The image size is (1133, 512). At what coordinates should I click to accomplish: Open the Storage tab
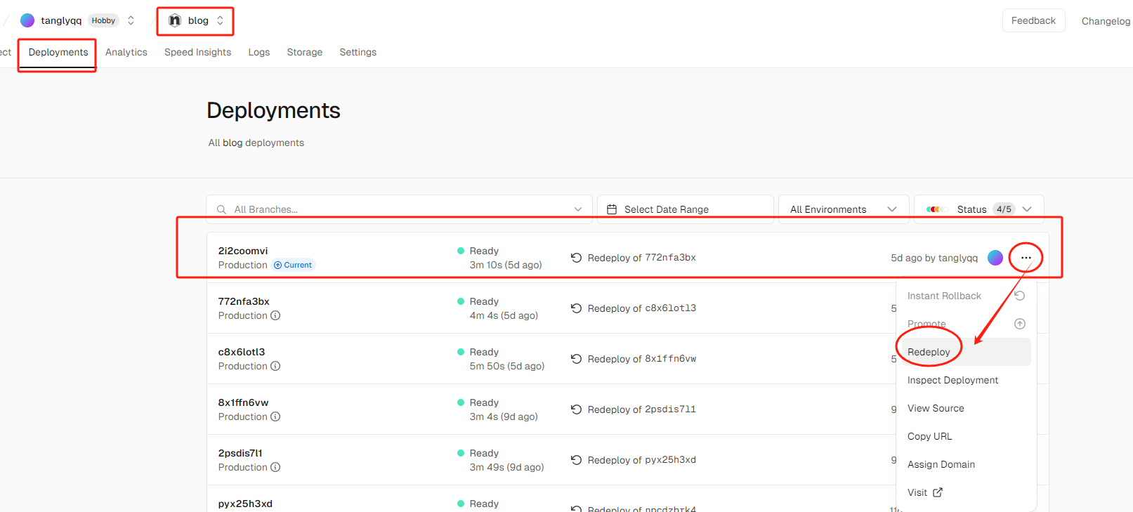pos(305,52)
